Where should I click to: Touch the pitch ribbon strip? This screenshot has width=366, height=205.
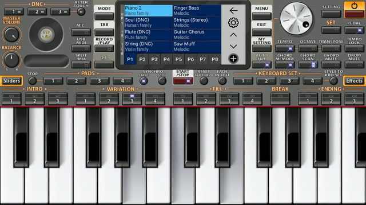46,61
